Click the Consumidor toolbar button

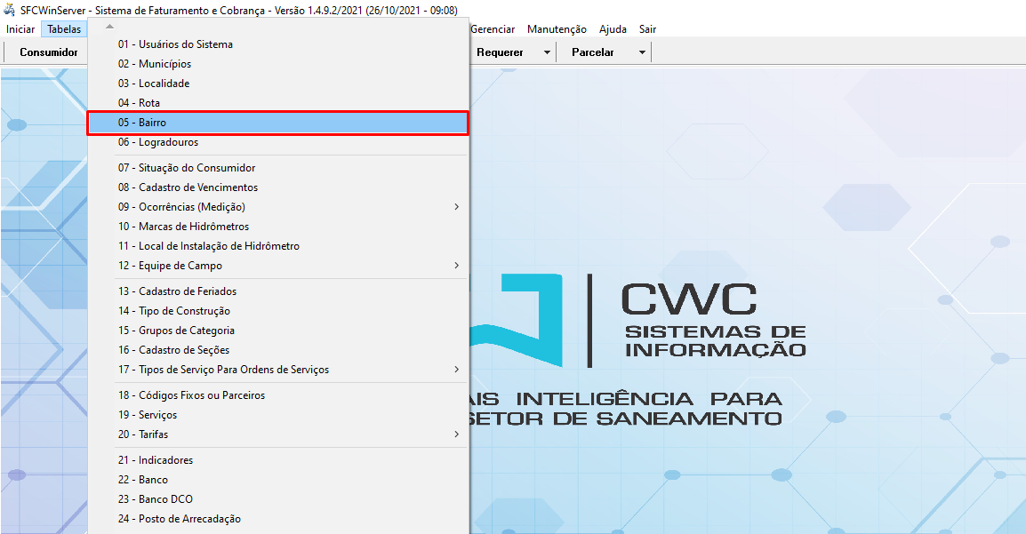coord(49,52)
